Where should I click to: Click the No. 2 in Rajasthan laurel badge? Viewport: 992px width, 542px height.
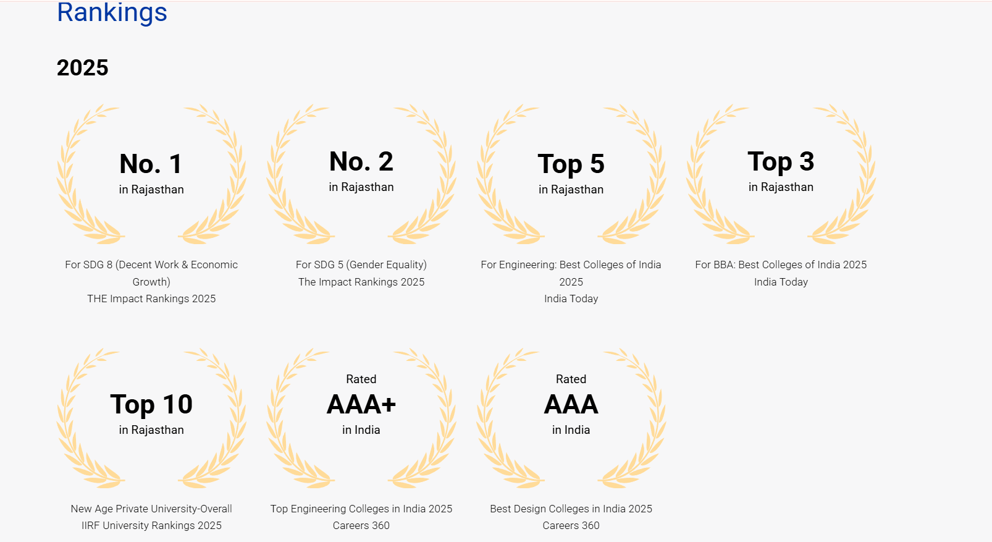pos(361,172)
